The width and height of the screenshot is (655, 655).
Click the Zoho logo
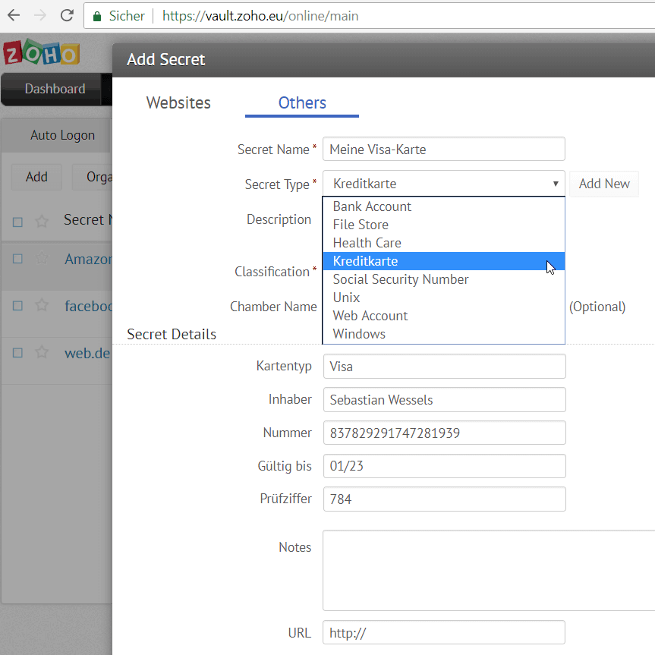point(41,52)
